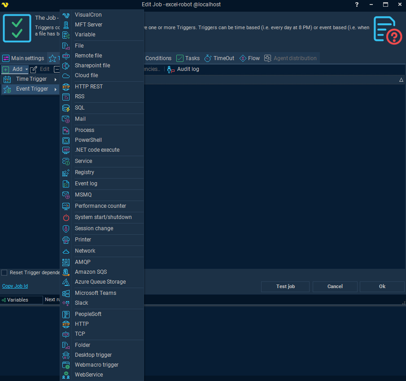Screen dimensions: 406x381
Task: Click the Remote file FTP icon
Action: (x=66, y=56)
